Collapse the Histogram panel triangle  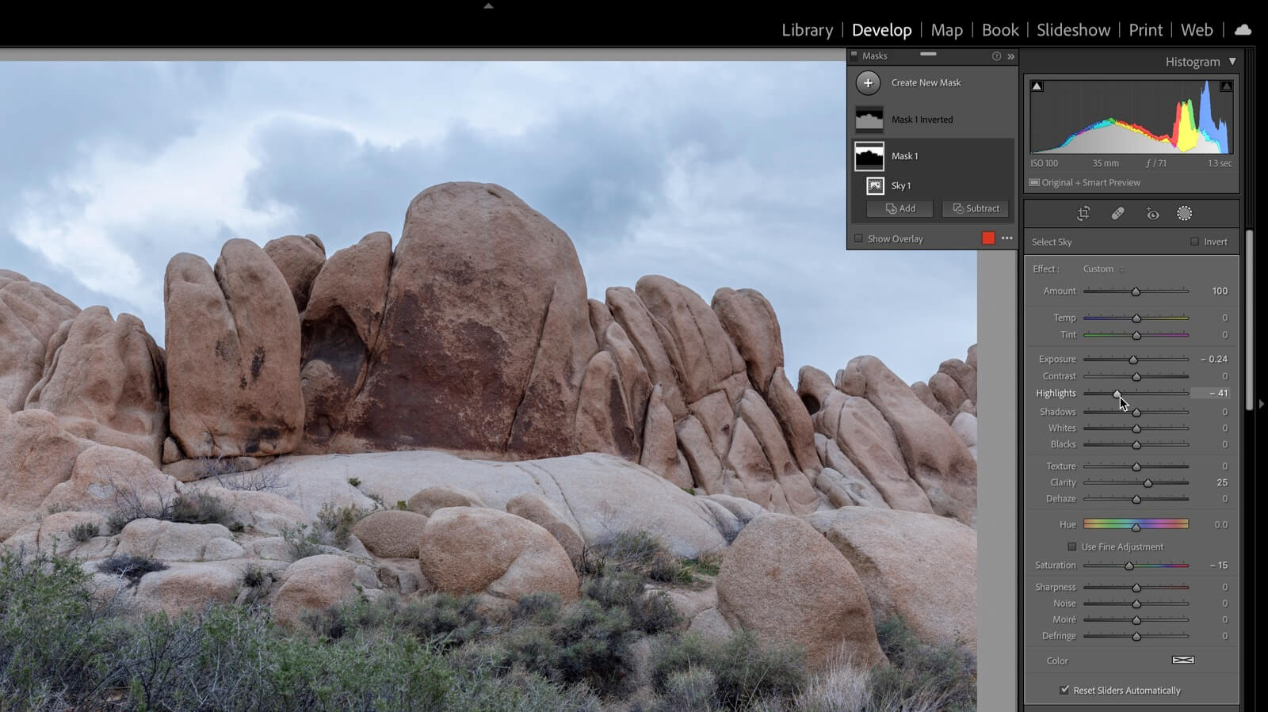coord(1232,62)
